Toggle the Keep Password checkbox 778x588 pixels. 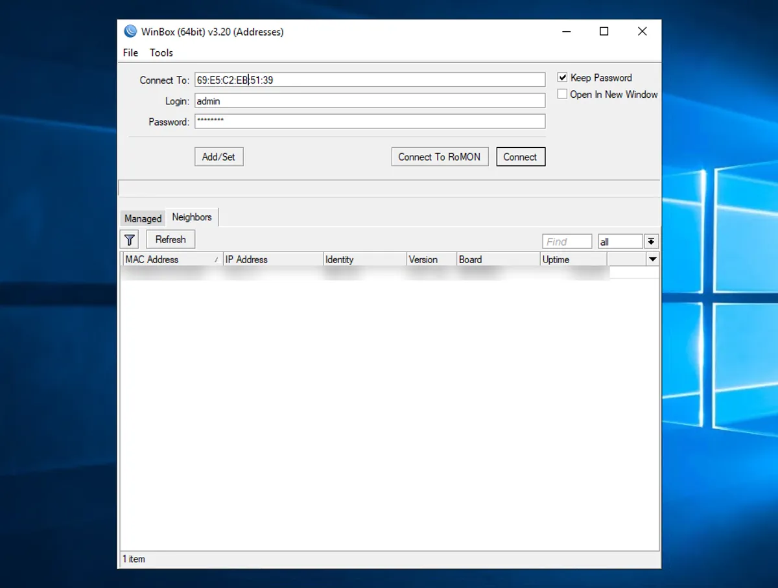[562, 77]
